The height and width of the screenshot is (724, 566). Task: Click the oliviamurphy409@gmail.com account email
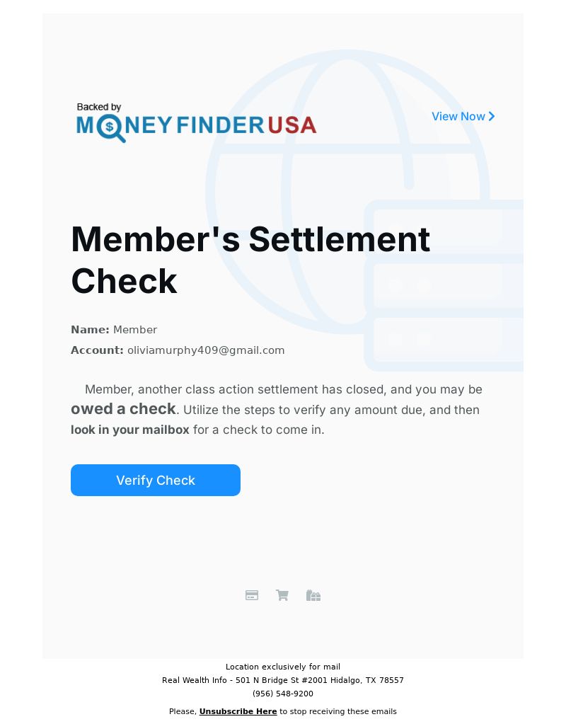pyautogui.click(x=206, y=350)
